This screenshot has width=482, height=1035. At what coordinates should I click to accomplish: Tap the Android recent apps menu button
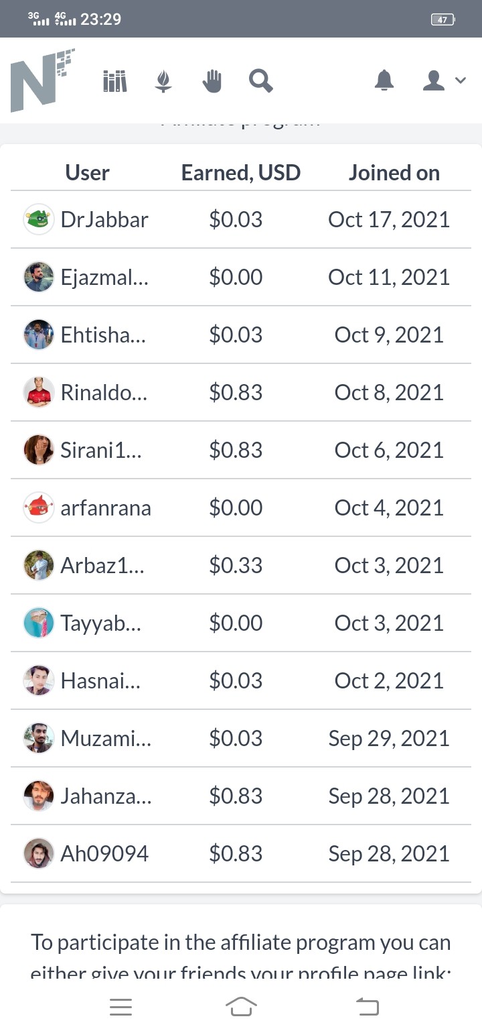coord(120,1007)
